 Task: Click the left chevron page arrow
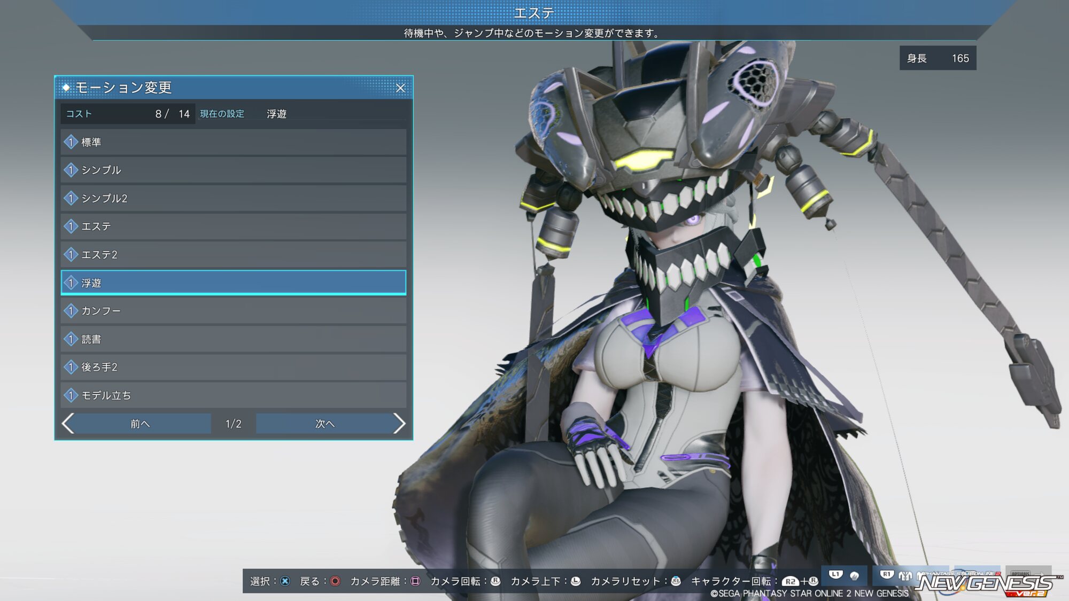pyautogui.click(x=68, y=424)
